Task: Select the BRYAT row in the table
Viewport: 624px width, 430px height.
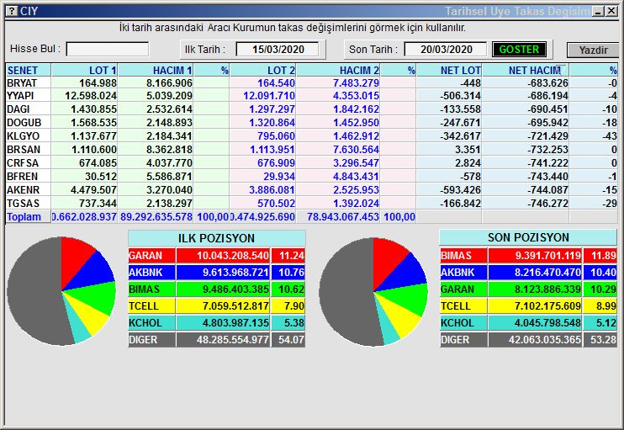Action: (28, 83)
